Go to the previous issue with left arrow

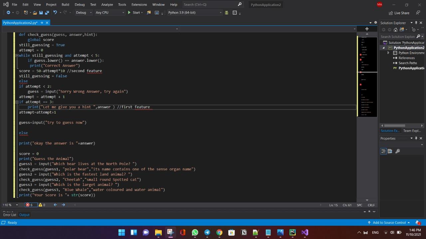pyautogui.click(x=55, y=205)
